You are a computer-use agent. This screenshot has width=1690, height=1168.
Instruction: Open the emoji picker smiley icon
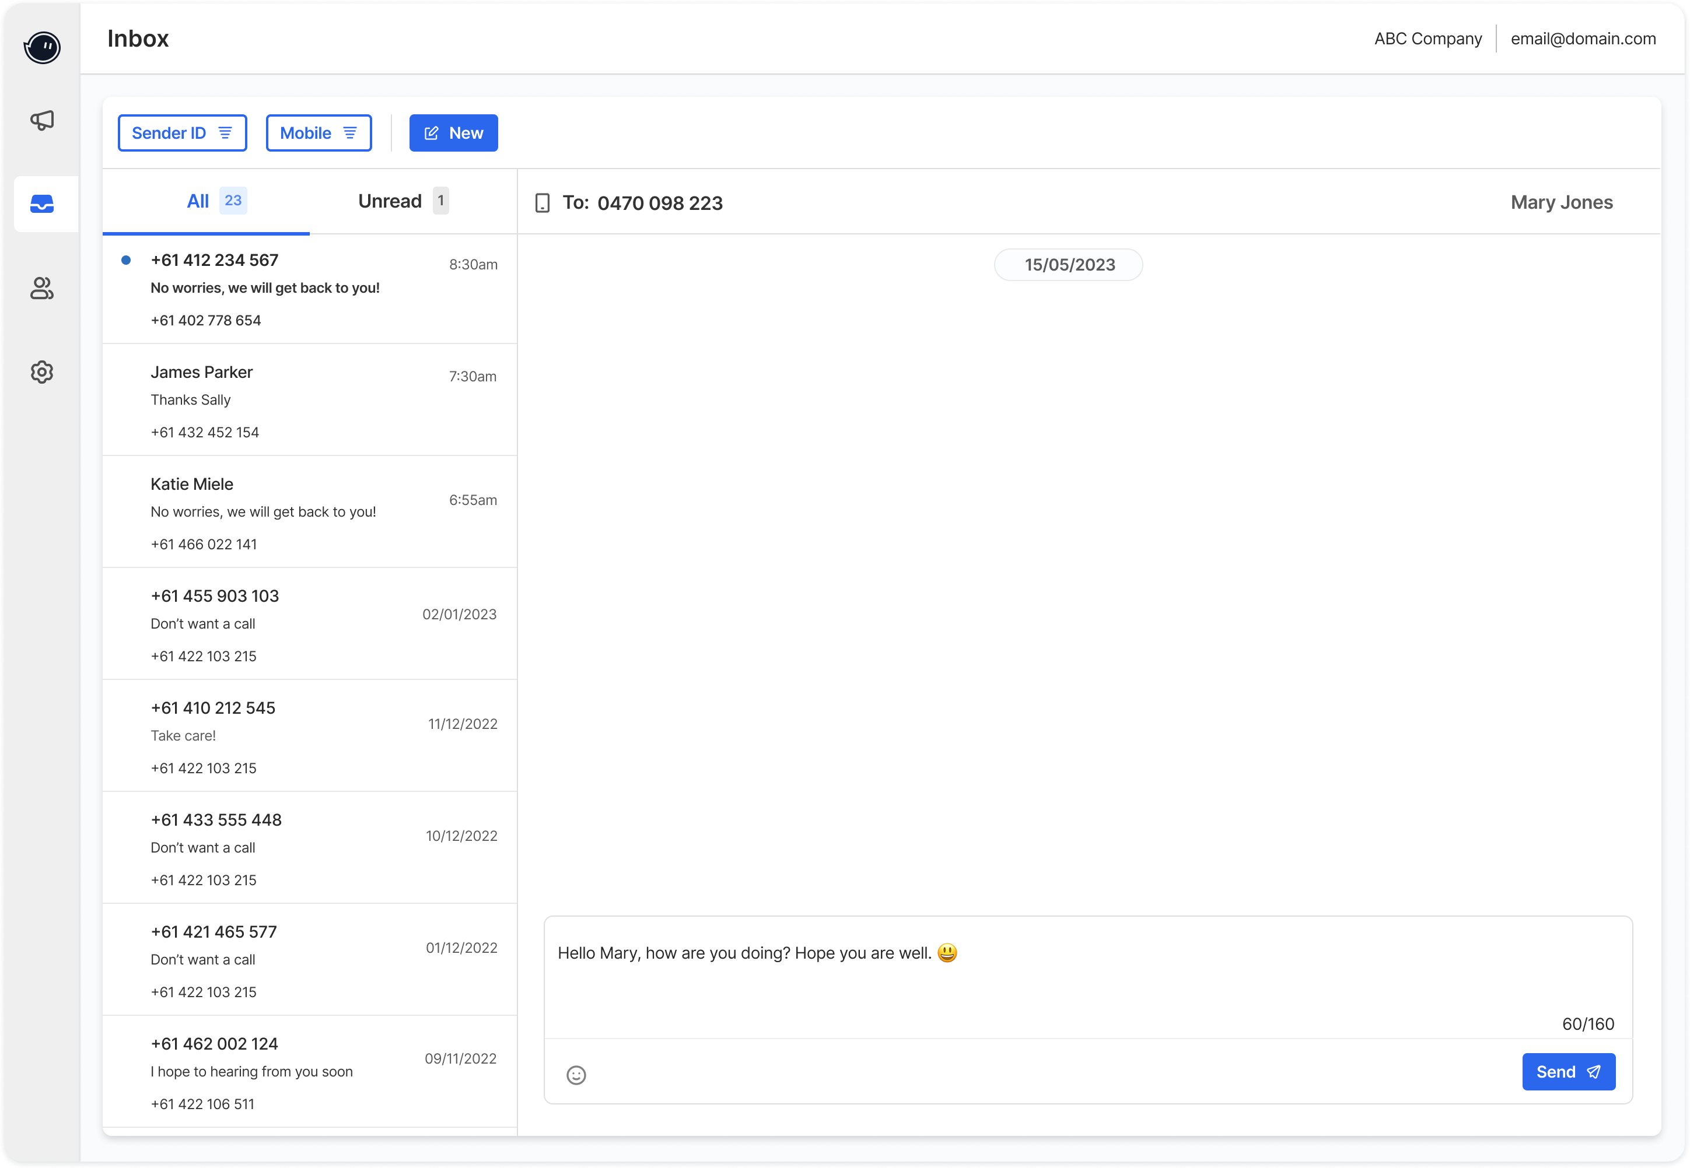click(576, 1074)
